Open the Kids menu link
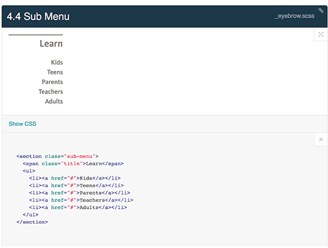 (x=57, y=62)
